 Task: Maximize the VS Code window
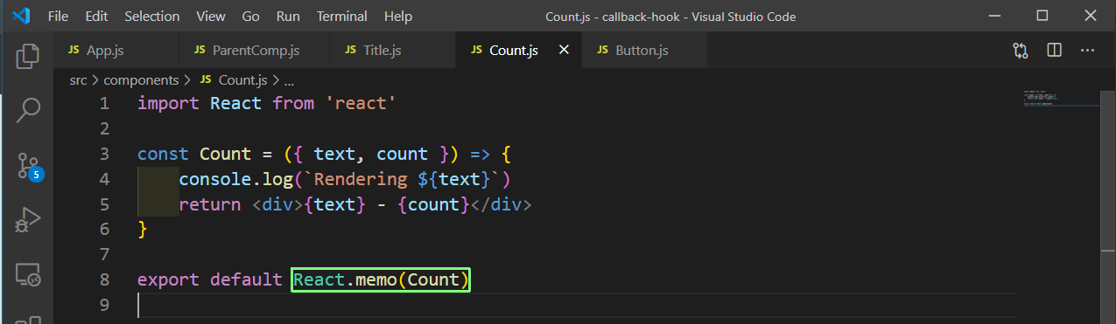tap(1042, 16)
